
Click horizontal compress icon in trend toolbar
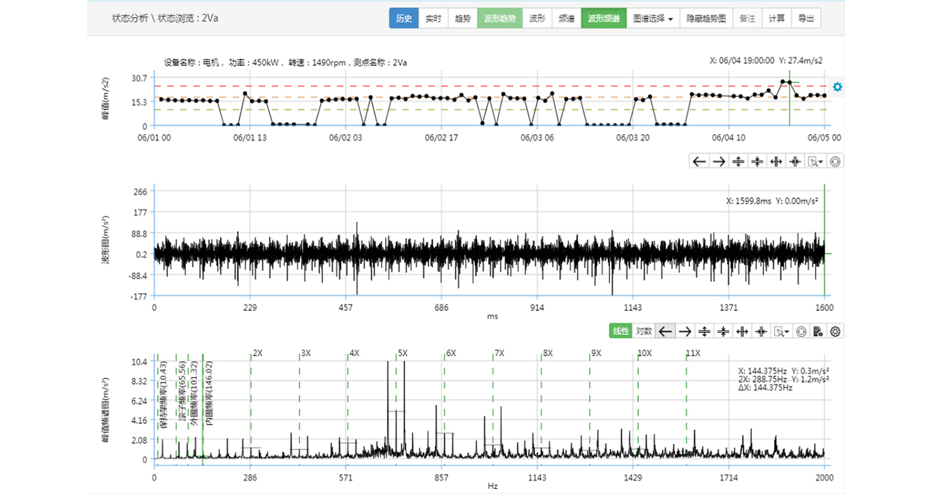[795, 161]
